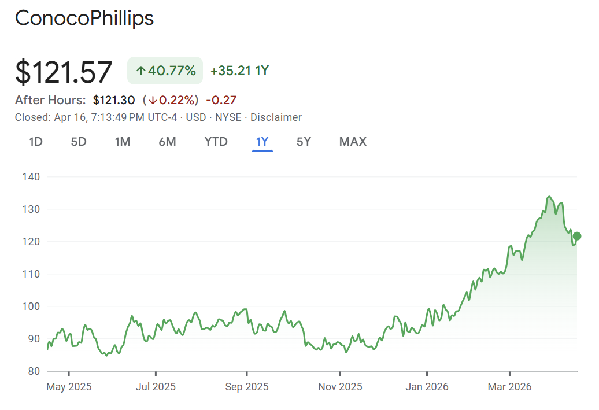The width and height of the screenshot is (599, 410).
Task: Click the 140 y-axis label
Action: [x=31, y=176]
